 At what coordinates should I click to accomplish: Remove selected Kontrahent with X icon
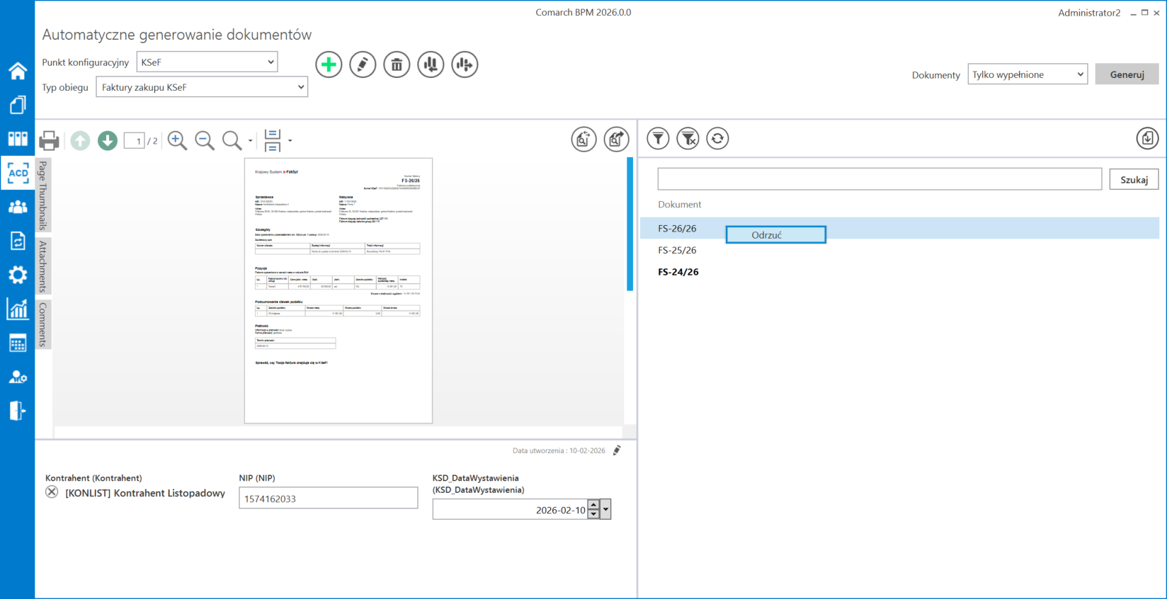(x=52, y=492)
